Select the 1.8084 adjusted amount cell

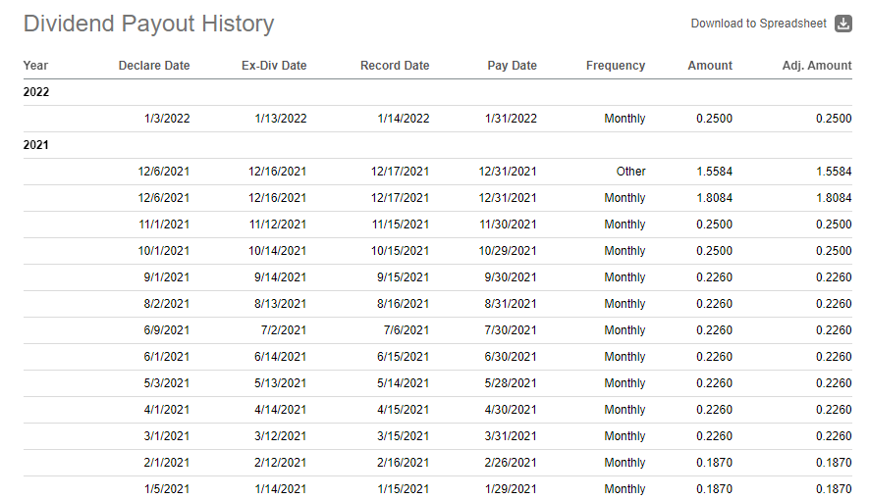pos(834,198)
